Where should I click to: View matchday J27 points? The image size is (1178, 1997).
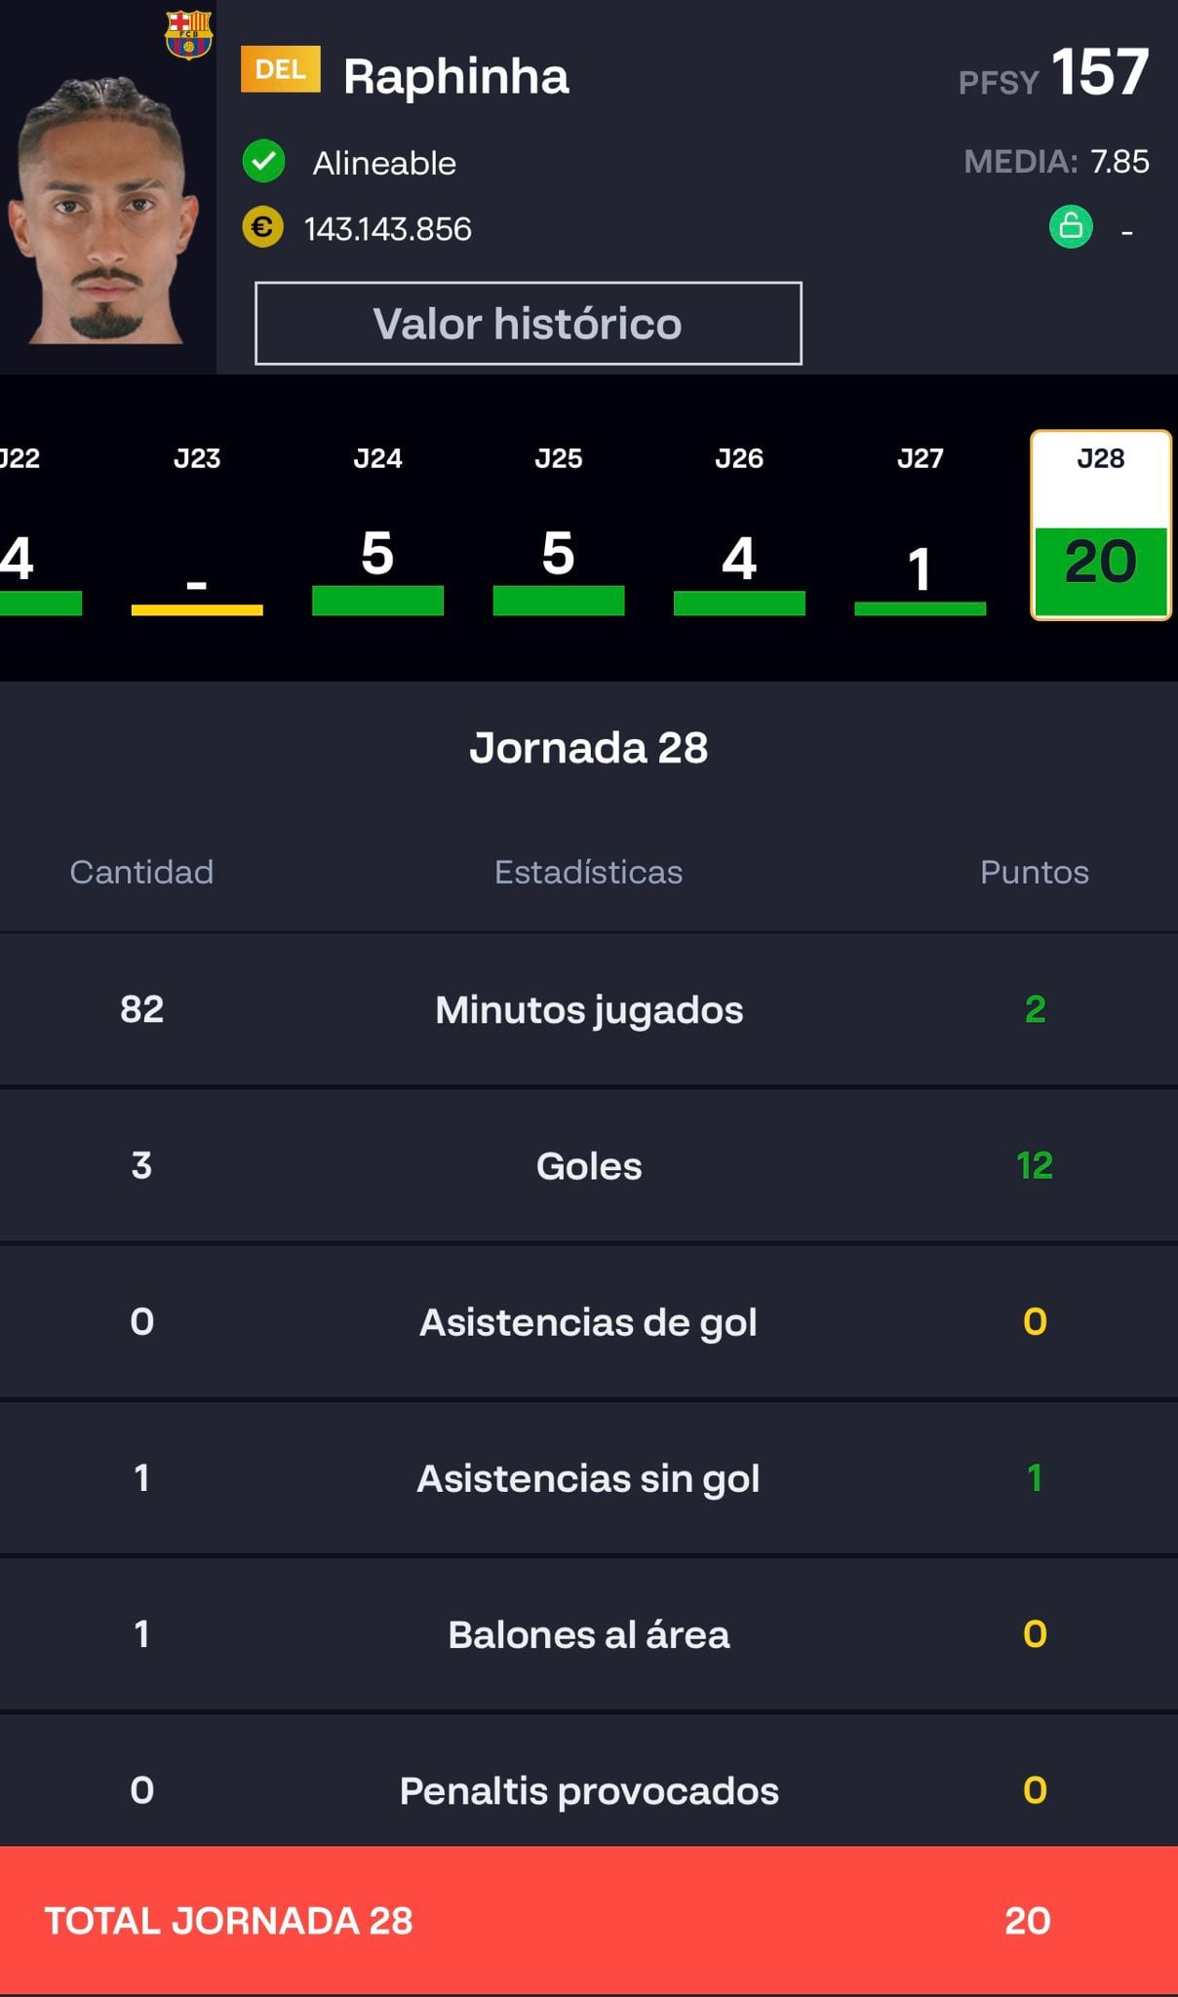pyautogui.click(x=920, y=527)
